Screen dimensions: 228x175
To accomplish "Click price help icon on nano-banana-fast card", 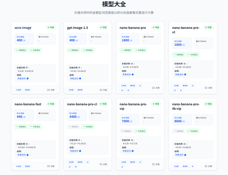I will pos(27,144).
